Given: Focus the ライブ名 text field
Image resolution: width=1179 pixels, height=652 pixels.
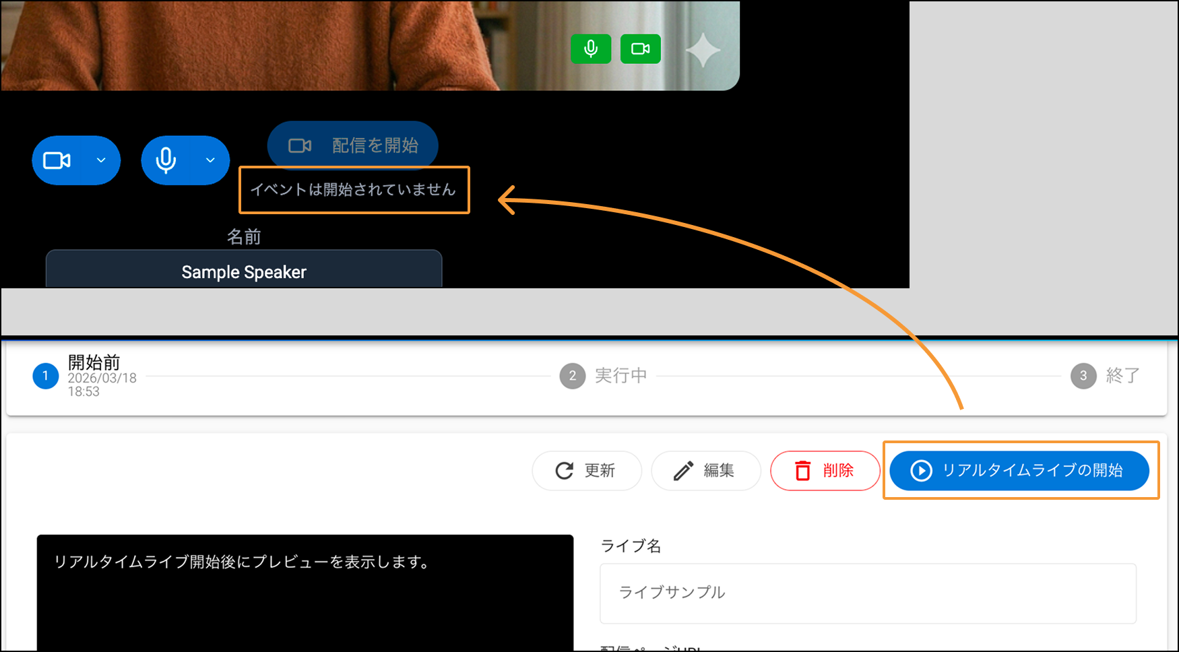Looking at the screenshot, I should (x=868, y=593).
